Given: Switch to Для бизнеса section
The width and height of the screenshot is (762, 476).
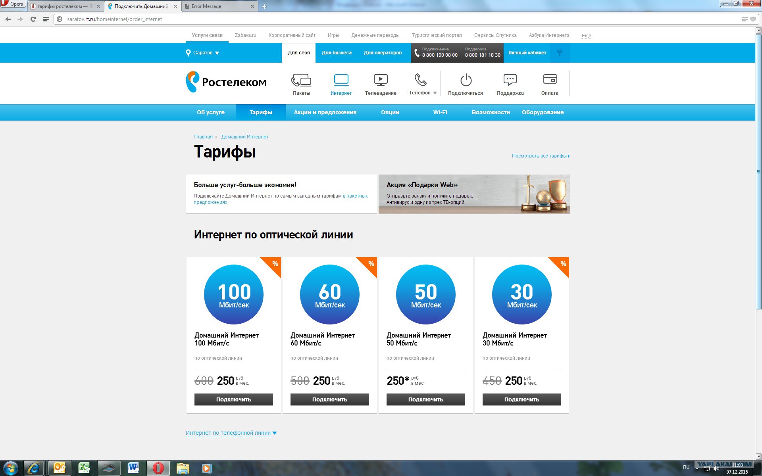Looking at the screenshot, I should pyautogui.click(x=337, y=53).
